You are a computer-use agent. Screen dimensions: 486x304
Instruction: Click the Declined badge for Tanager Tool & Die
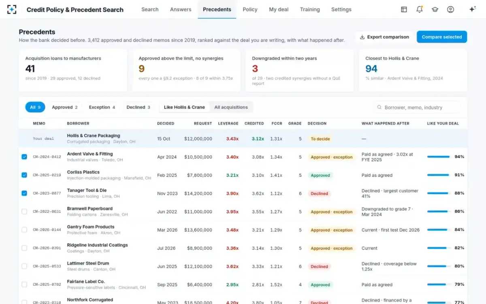(x=319, y=193)
